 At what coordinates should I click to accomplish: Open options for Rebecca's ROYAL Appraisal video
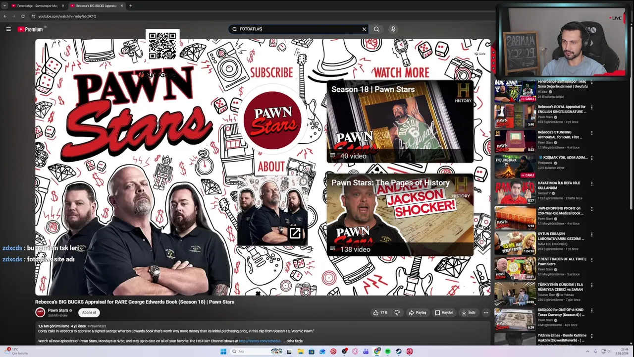pos(591,107)
